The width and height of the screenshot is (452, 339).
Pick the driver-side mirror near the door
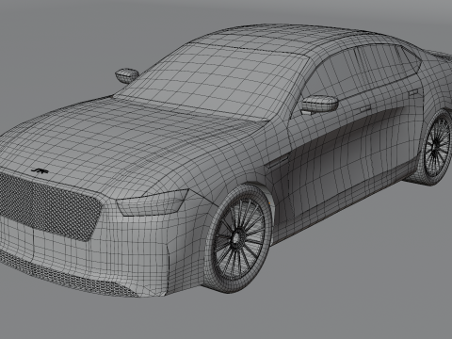pyautogui.click(x=319, y=105)
